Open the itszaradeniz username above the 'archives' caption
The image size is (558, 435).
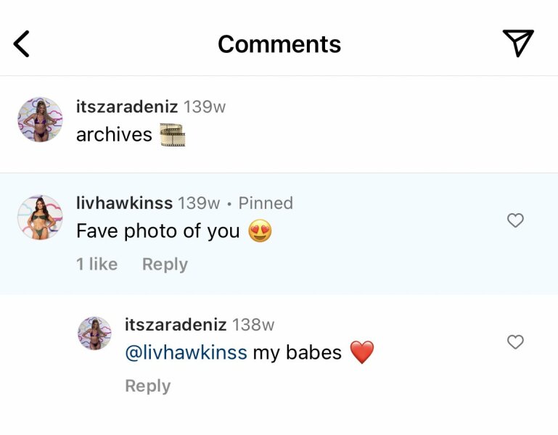tap(127, 107)
